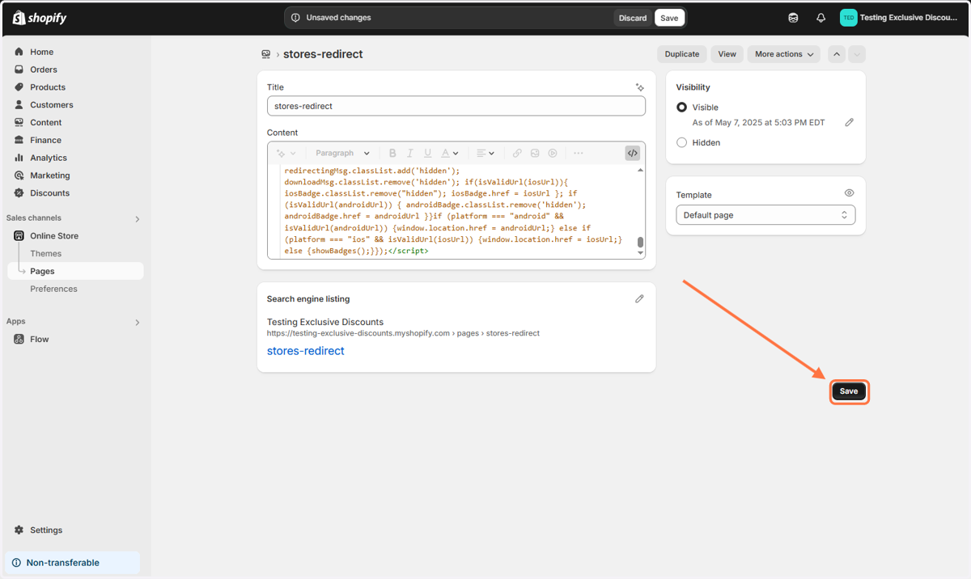The width and height of the screenshot is (971, 579).
Task: Click the insert video icon
Action: tap(553, 153)
